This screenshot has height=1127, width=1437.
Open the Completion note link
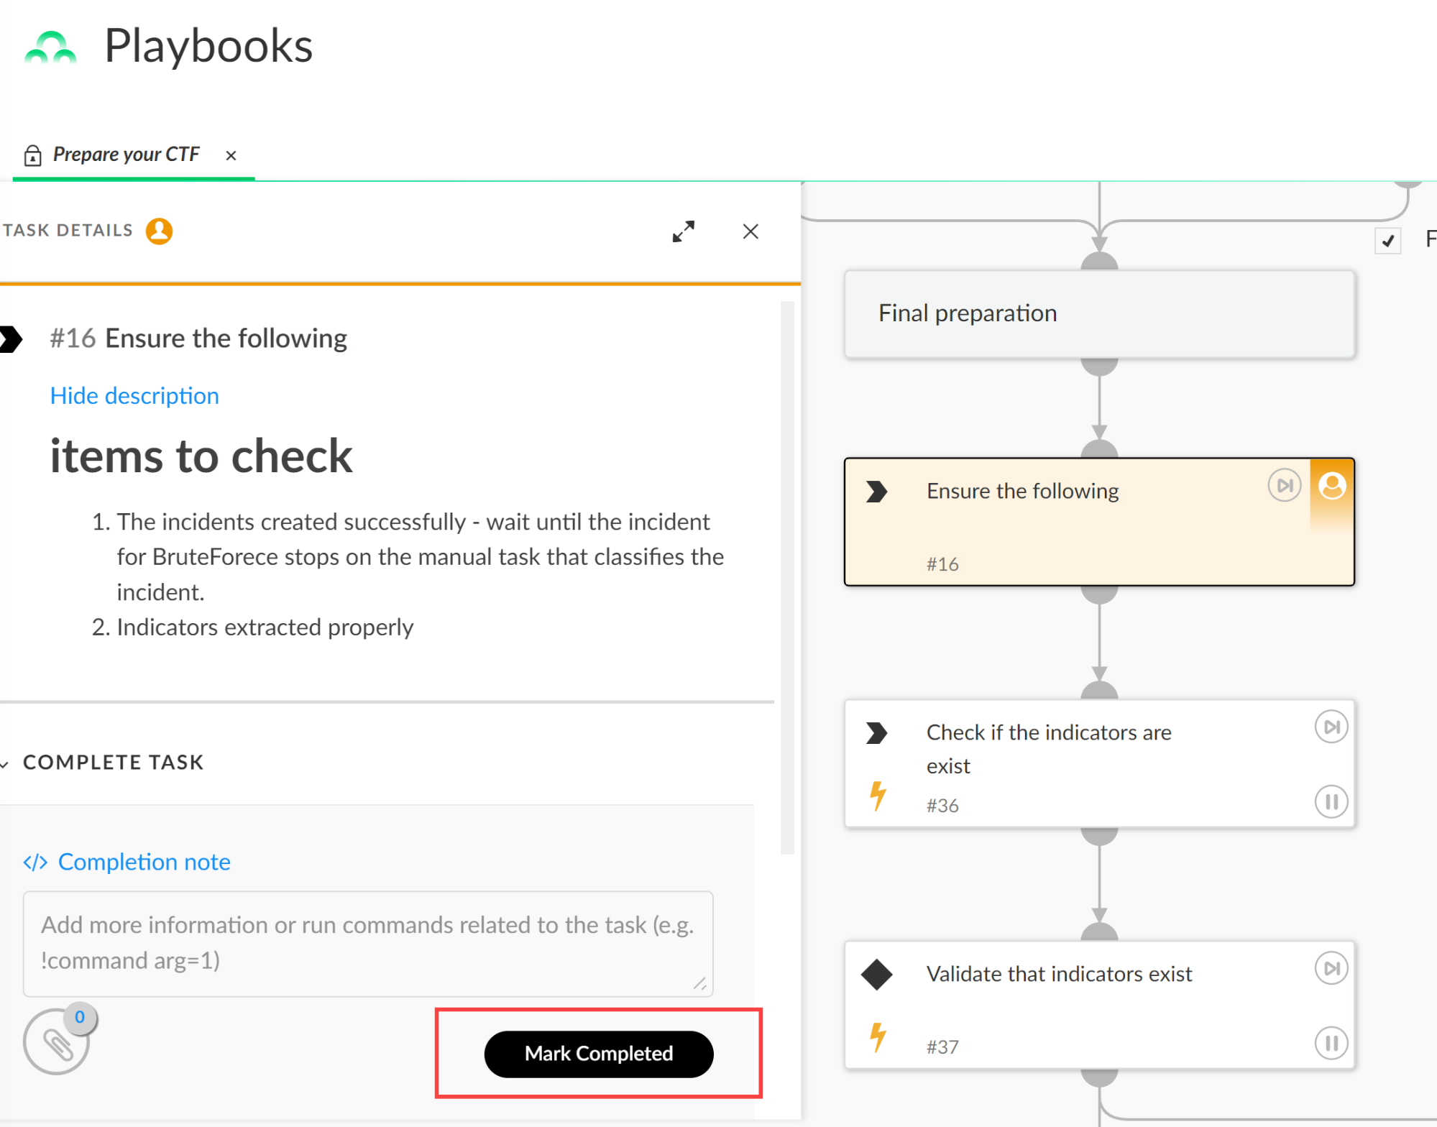coord(144,862)
